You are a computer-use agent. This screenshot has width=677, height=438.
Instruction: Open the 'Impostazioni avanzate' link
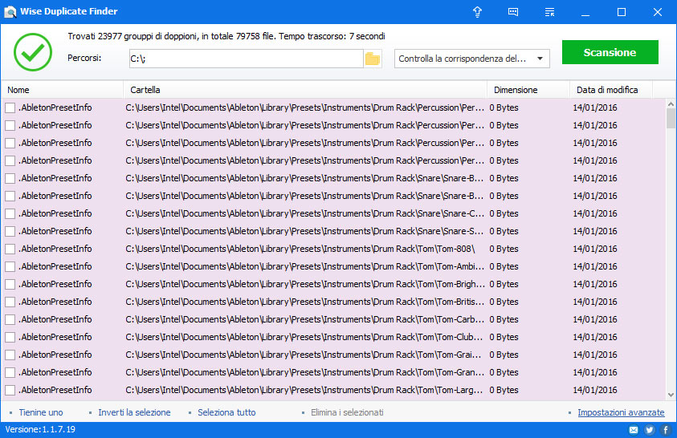pyautogui.click(x=621, y=412)
